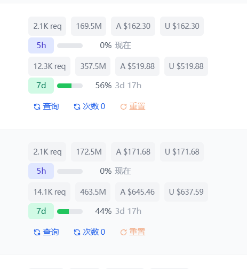Viewport: 247px width, 269px height.
Task: Click the 463.5M token tag
Action: [93, 192]
